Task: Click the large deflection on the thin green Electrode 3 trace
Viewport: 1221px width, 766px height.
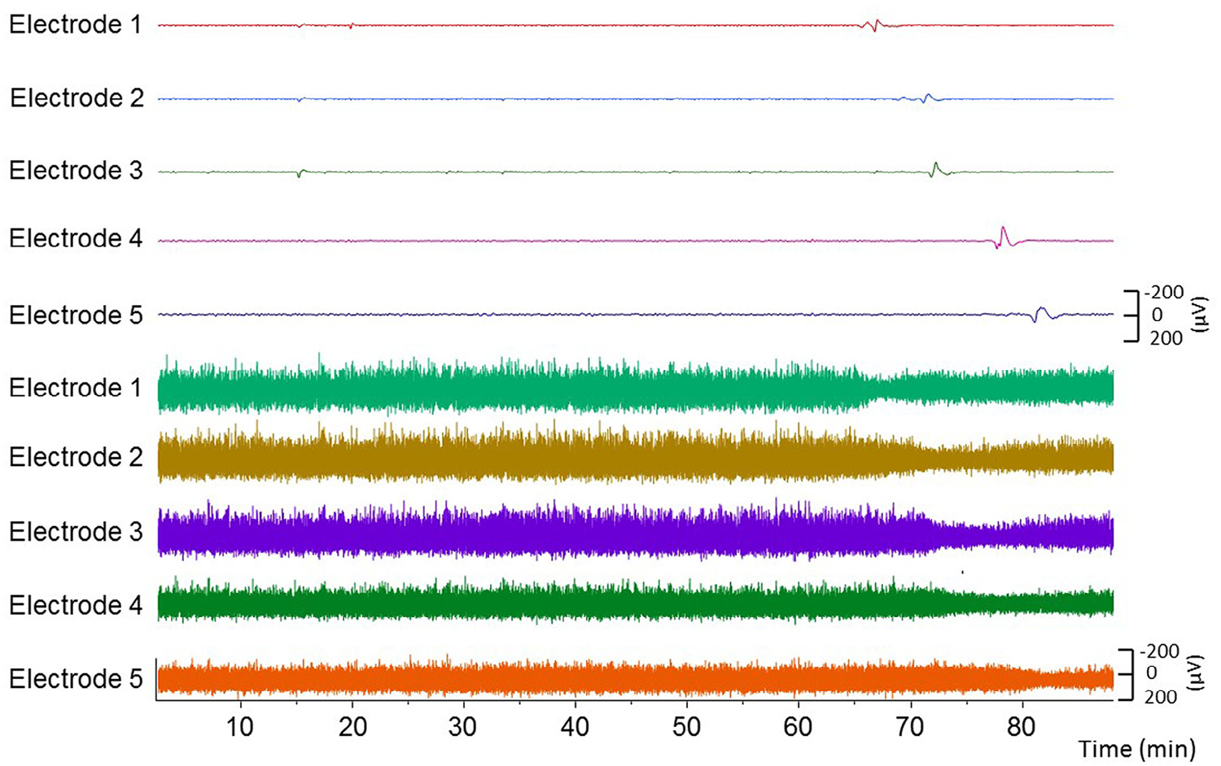Action: 936,168
